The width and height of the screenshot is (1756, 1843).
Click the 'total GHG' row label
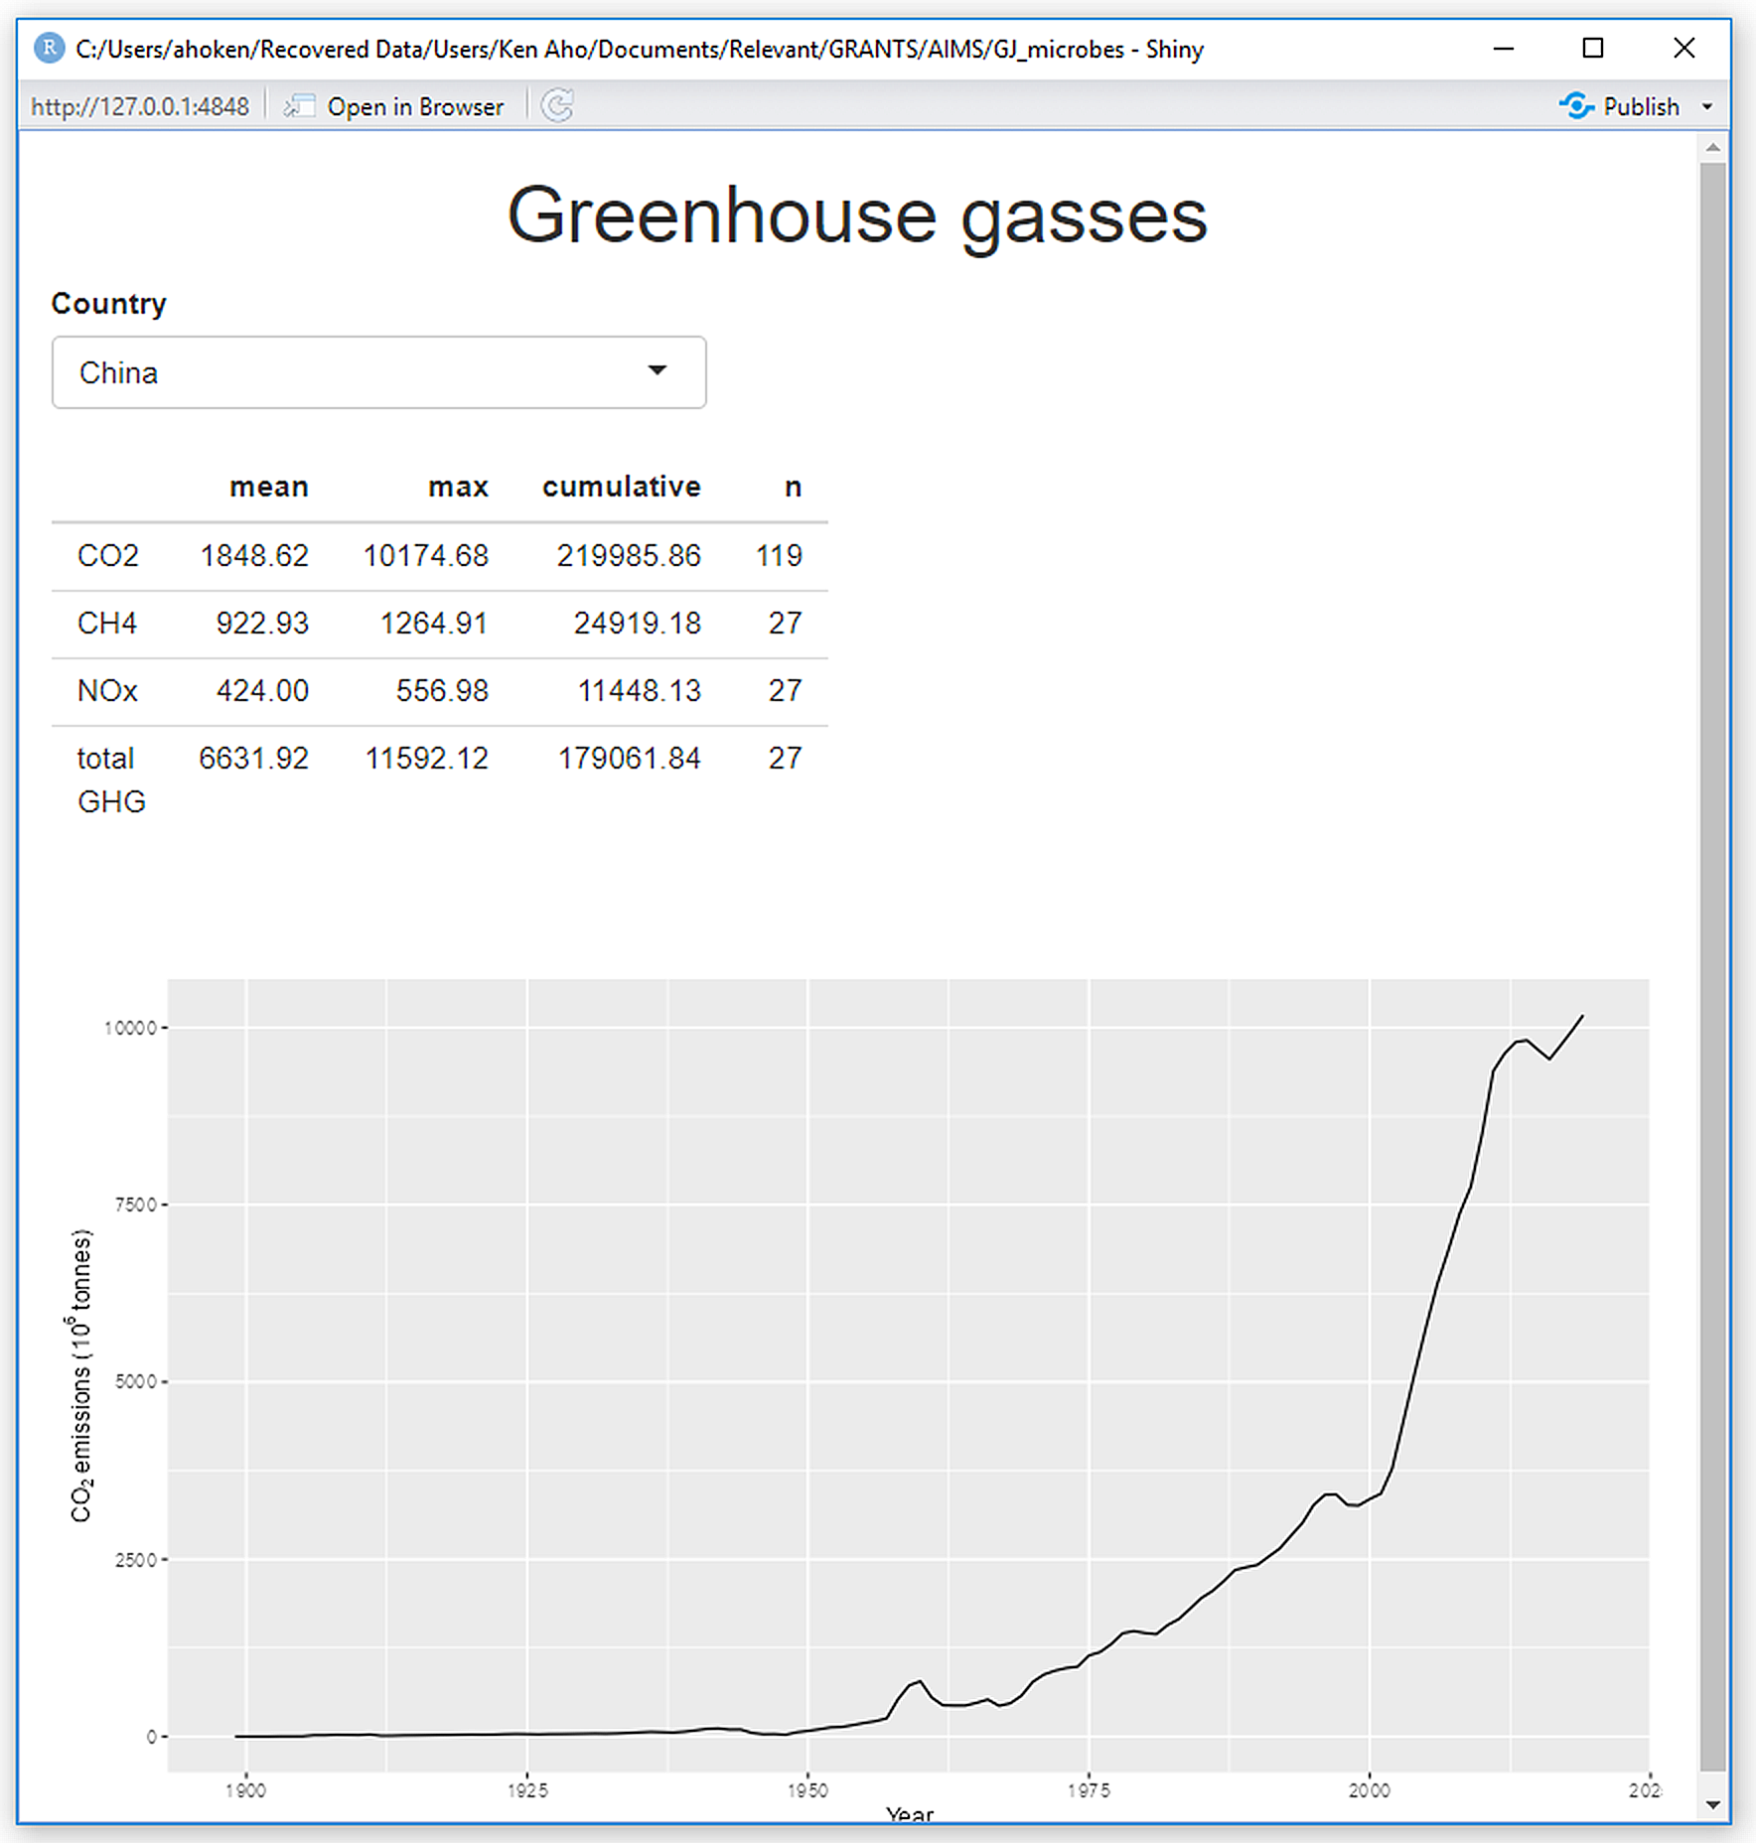[111, 780]
